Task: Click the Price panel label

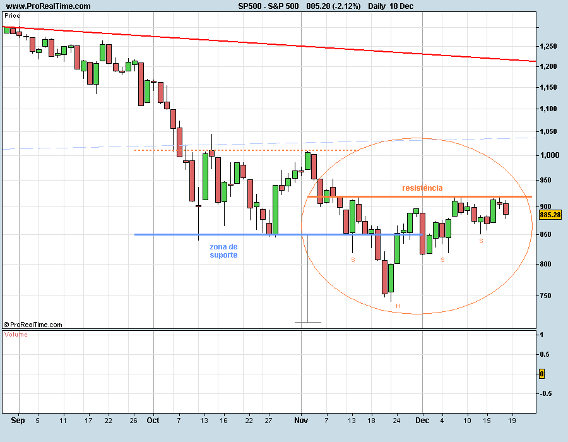Action: click(12, 16)
